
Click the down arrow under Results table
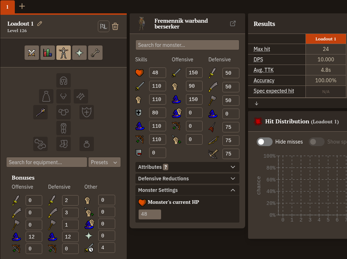[x=256, y=104]
